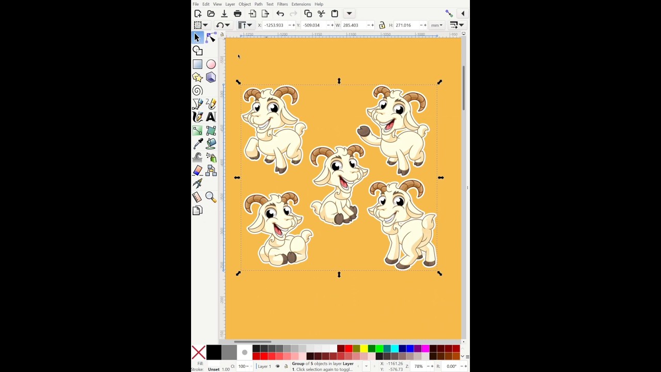Select the Star polygon tool

197,78
